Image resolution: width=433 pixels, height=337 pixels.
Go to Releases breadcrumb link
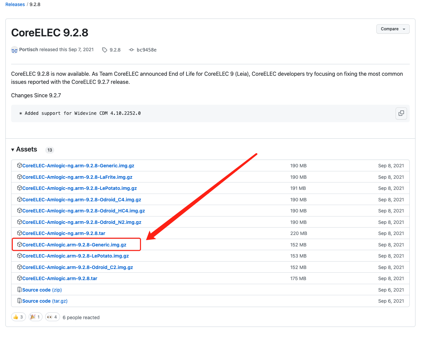click(x=15, y=4)
